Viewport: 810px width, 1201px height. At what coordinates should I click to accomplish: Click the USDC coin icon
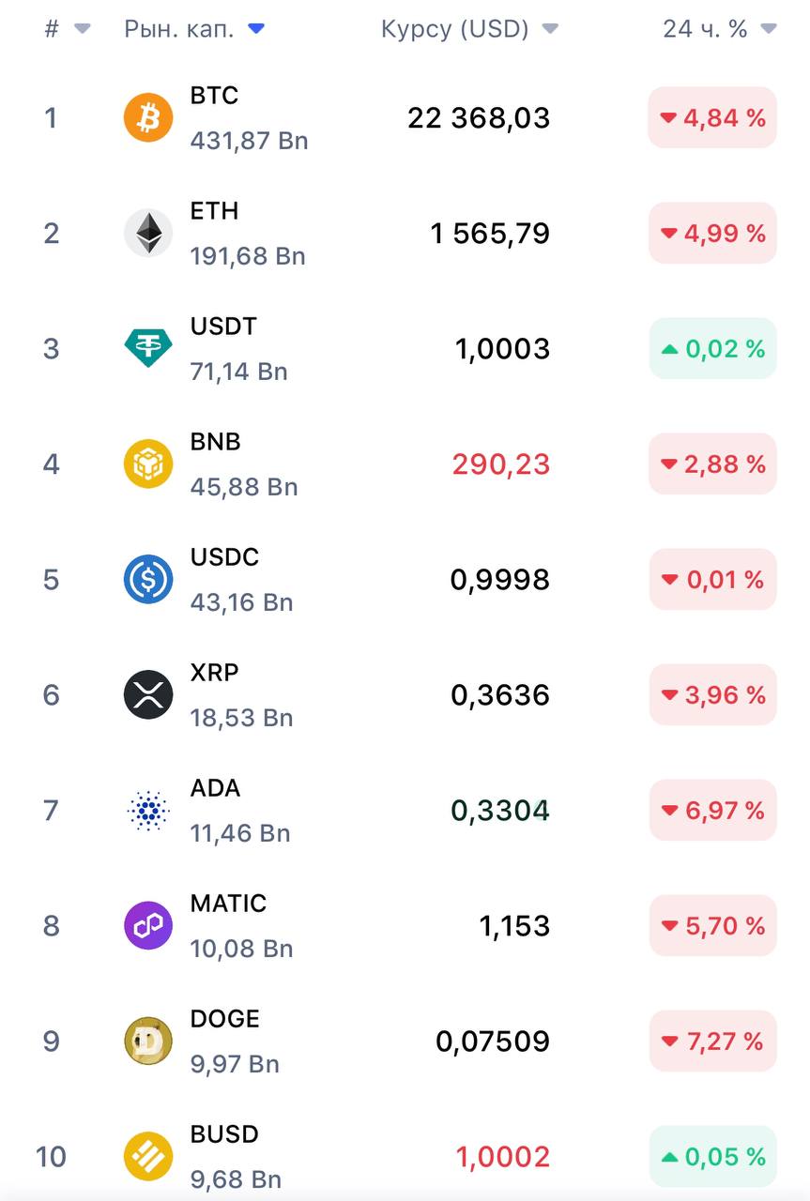(148, 580)
